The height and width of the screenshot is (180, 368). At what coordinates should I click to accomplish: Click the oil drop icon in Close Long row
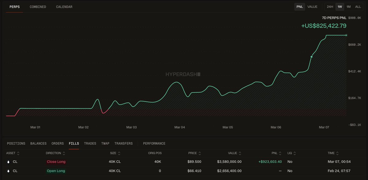(x=8, y=162)
